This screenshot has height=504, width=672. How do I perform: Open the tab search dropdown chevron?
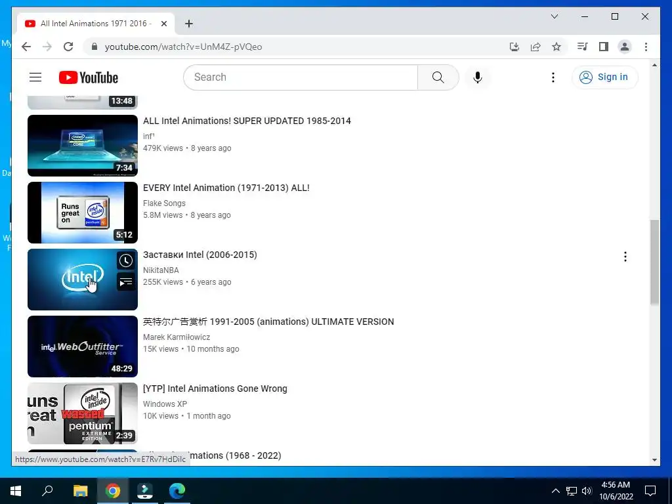554,16
